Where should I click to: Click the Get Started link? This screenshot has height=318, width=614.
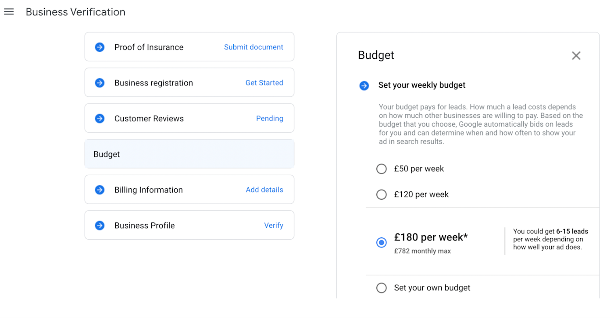pyautogui.click(x=264, y=83)
